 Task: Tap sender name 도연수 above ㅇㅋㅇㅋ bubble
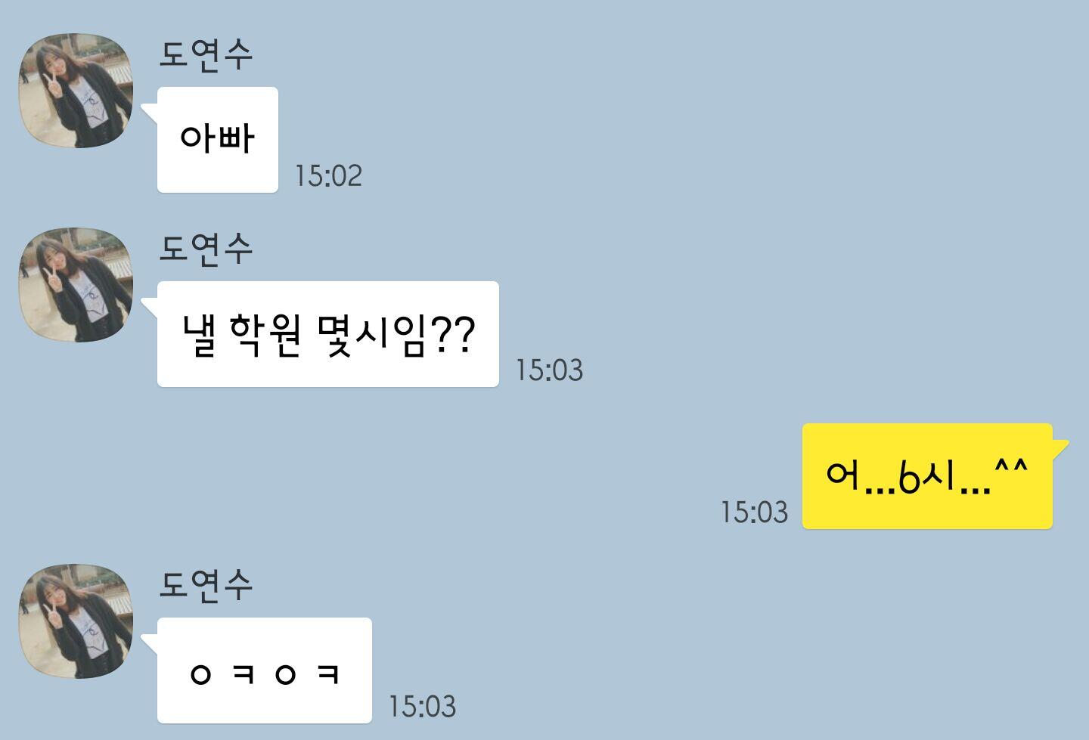(206, 584)
